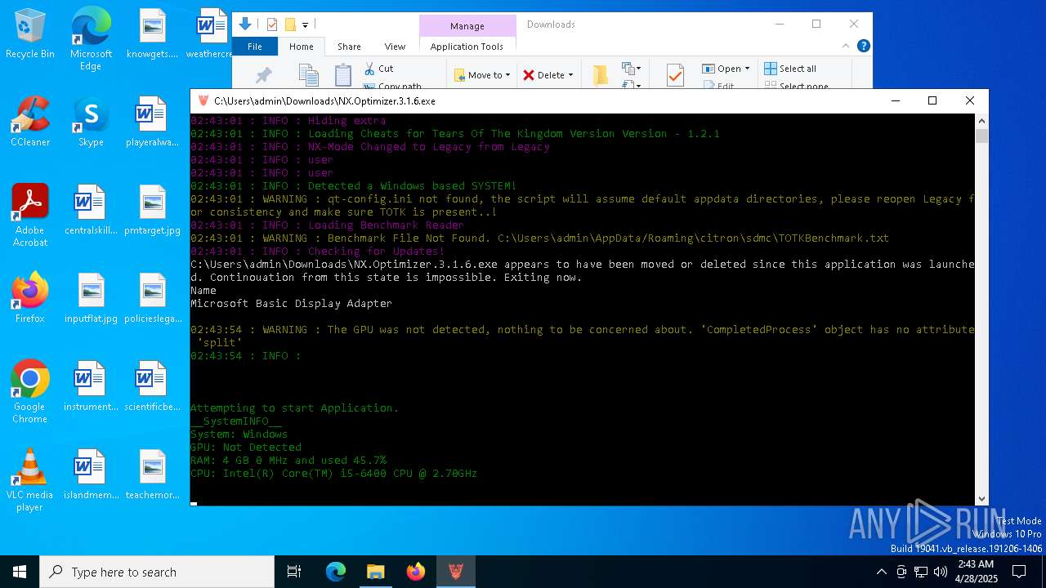1046x588 pixels.
Task: Expand the Delete dropdown arrow in Explorer
Action: [x=570, y=75]
